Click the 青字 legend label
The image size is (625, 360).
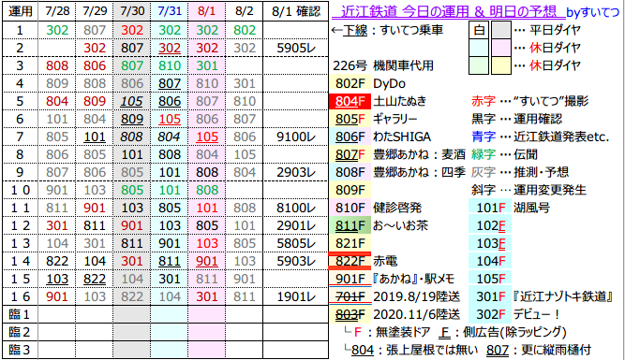coord(484,137)
